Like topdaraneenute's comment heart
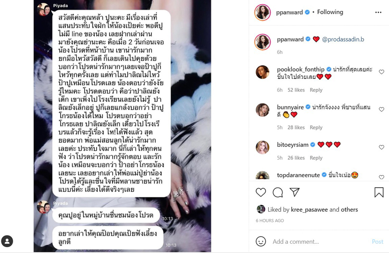This screenshot has height=253, width=389. [x=381, y=177]
